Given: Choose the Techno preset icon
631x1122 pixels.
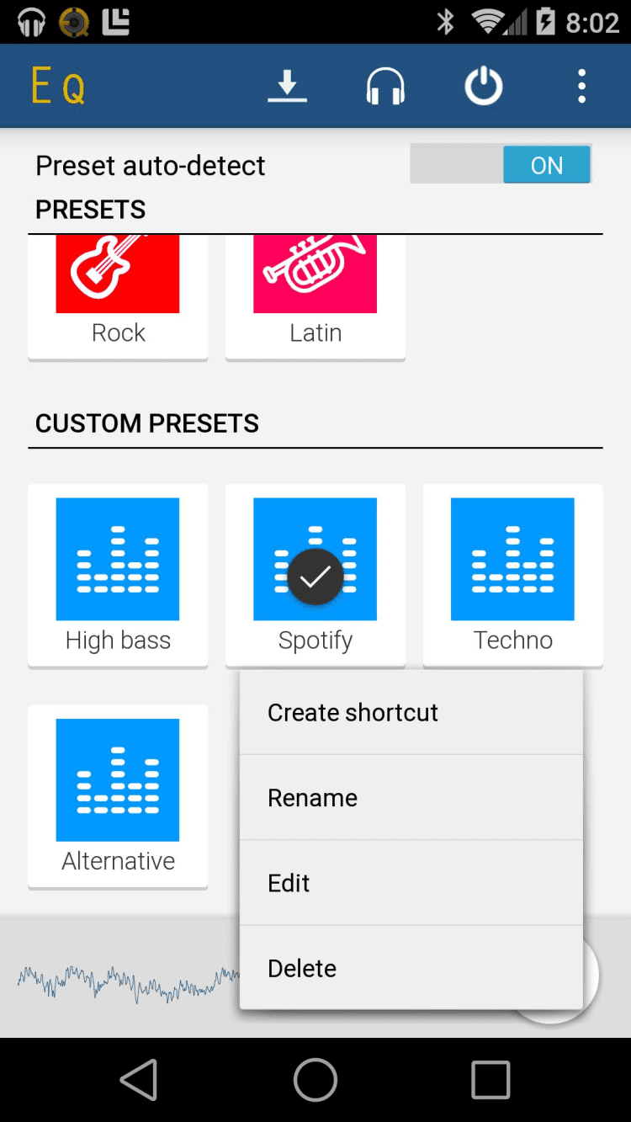Looking at the screenshot, I should [x=512, y=559].
